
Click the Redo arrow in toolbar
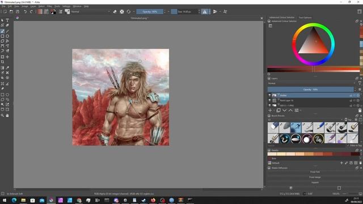[x=31, y=11]
